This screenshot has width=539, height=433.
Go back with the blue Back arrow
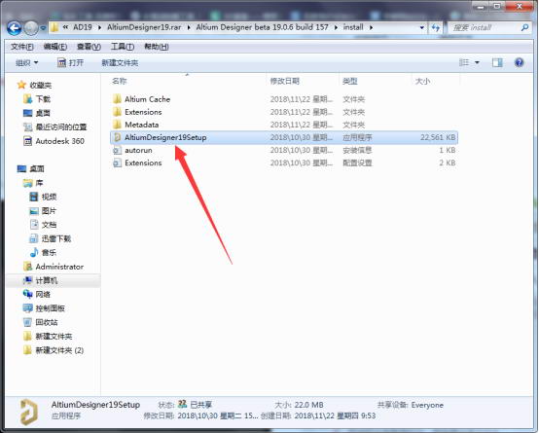pyautogui.click(x=15, y=28)
